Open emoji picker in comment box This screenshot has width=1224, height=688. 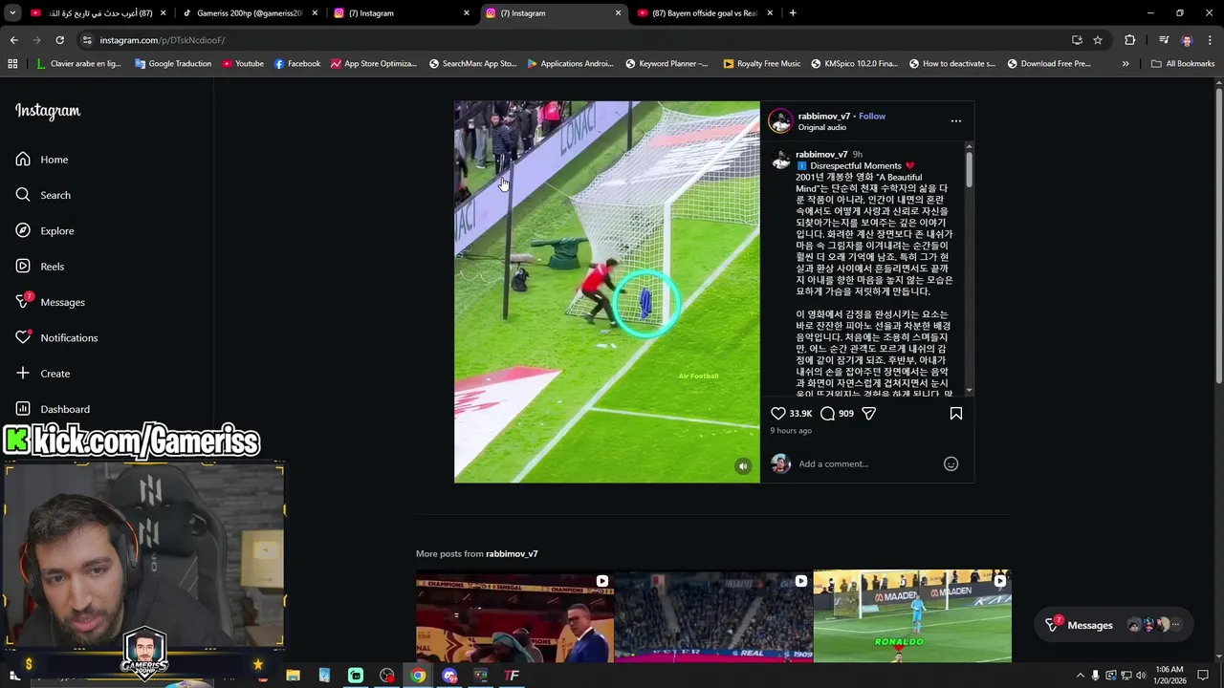pos(951,463)
